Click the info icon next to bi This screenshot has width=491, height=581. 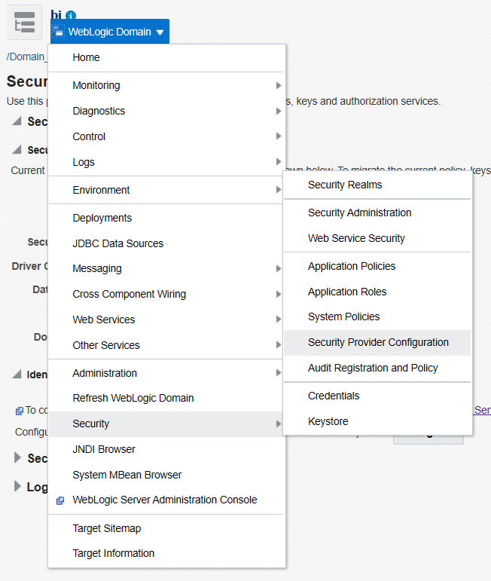click(x=72, y=15)
